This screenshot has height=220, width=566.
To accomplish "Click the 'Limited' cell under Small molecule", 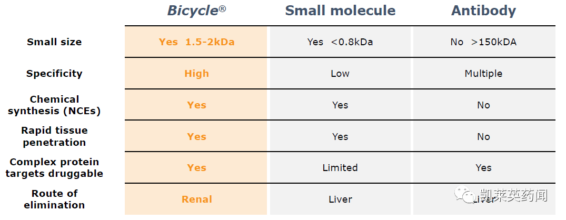I will [340, 168].
